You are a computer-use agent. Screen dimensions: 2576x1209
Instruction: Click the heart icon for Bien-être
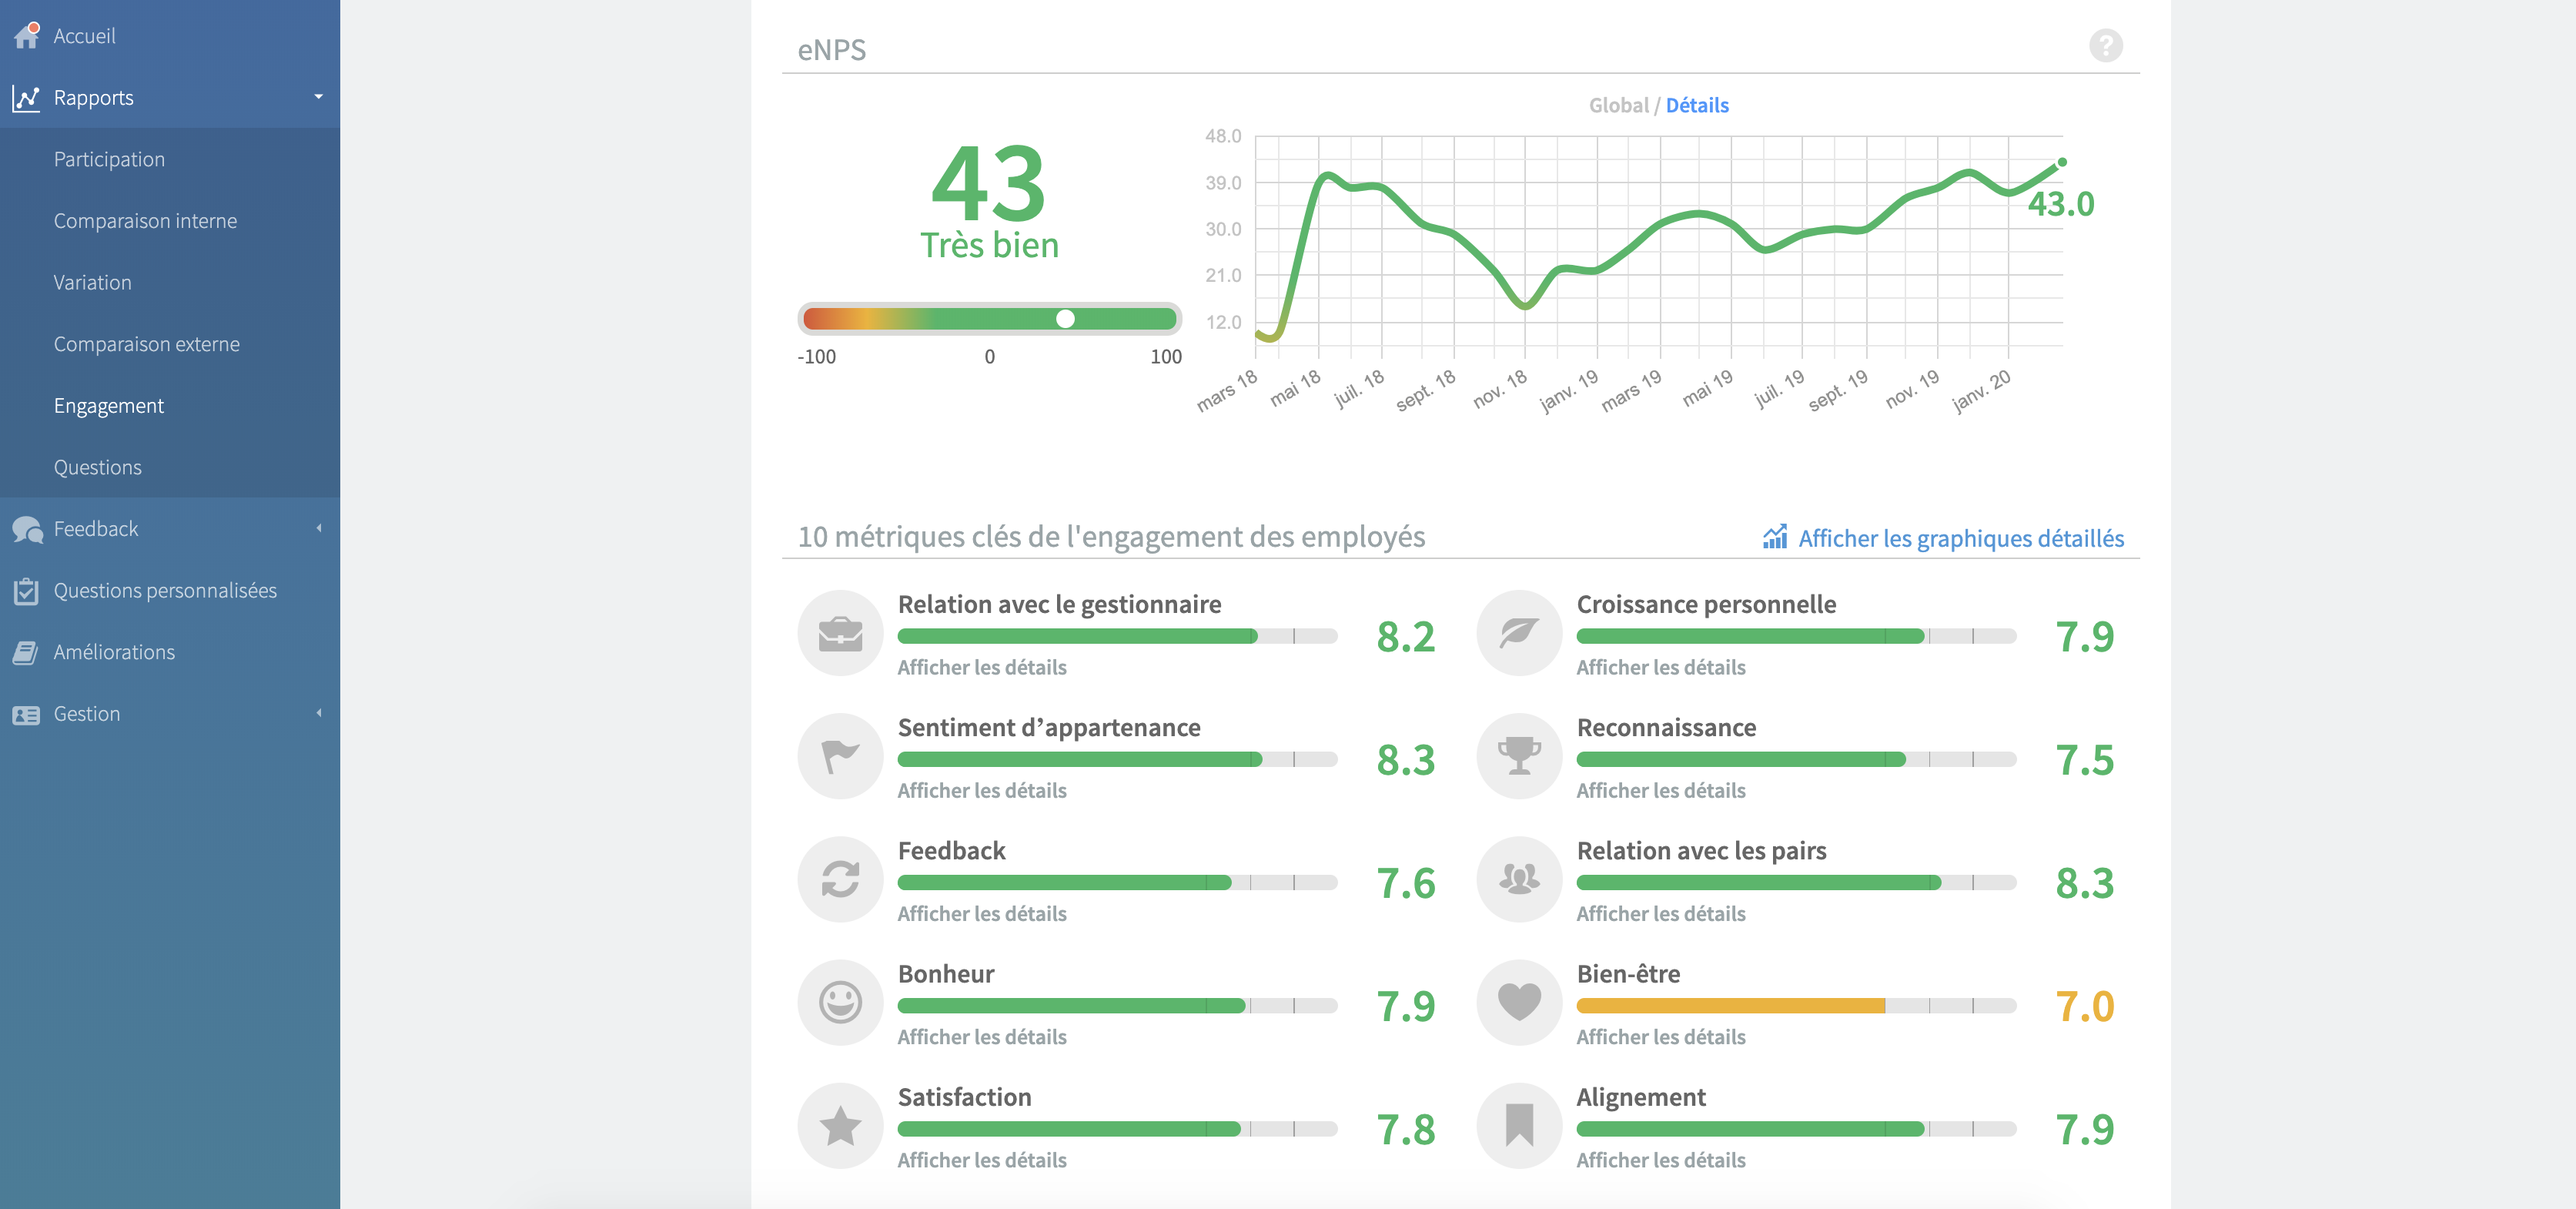(1518, 1002)
